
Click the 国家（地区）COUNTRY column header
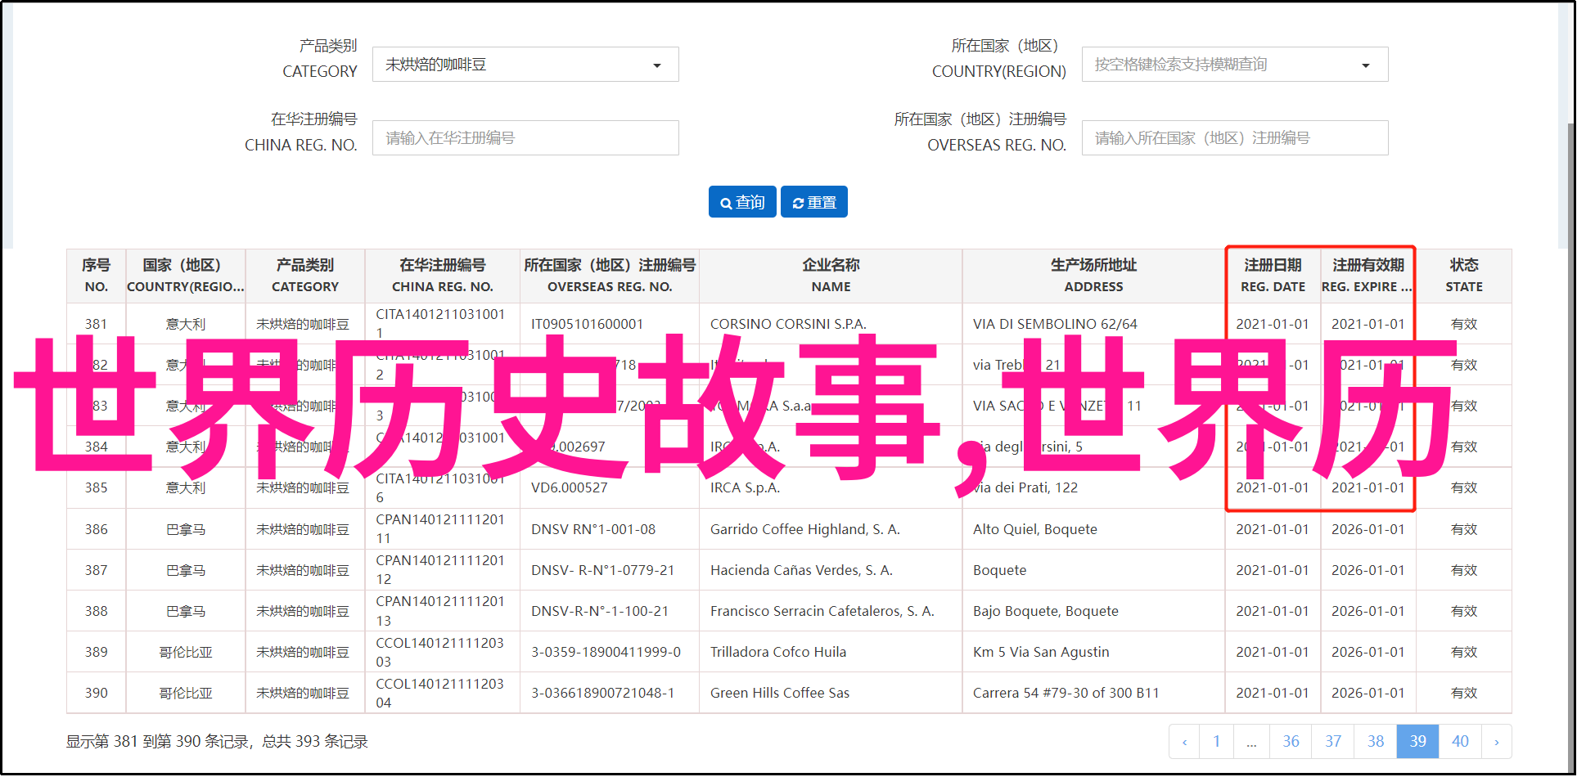tap(186, 276)
